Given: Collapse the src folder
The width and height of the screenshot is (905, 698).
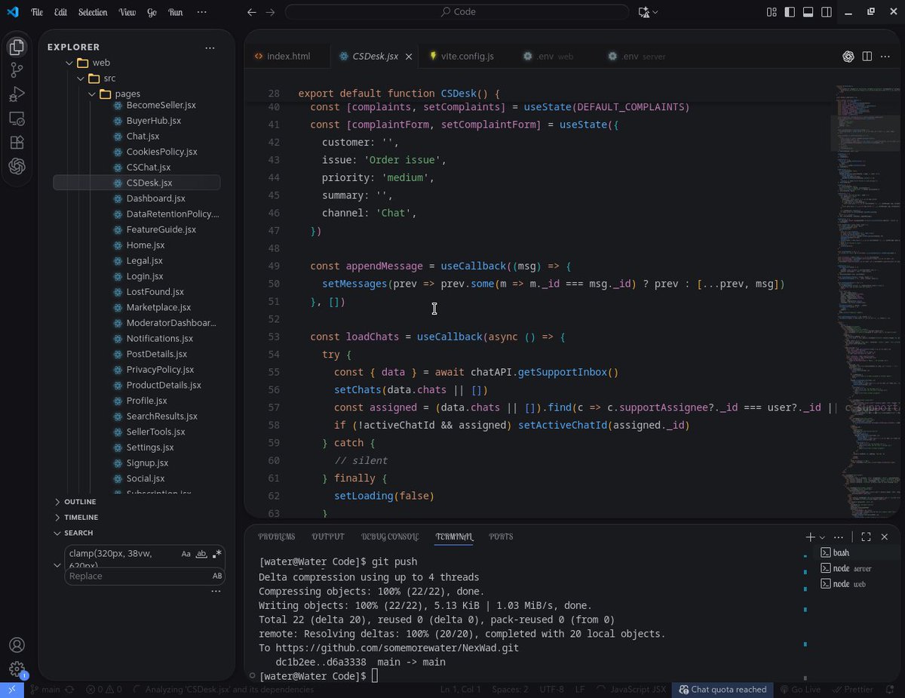Looking at the screenshot, I should [81, 78].
